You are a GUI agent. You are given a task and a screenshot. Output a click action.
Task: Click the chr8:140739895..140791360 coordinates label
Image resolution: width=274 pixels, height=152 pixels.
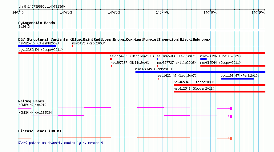(42, 6)
